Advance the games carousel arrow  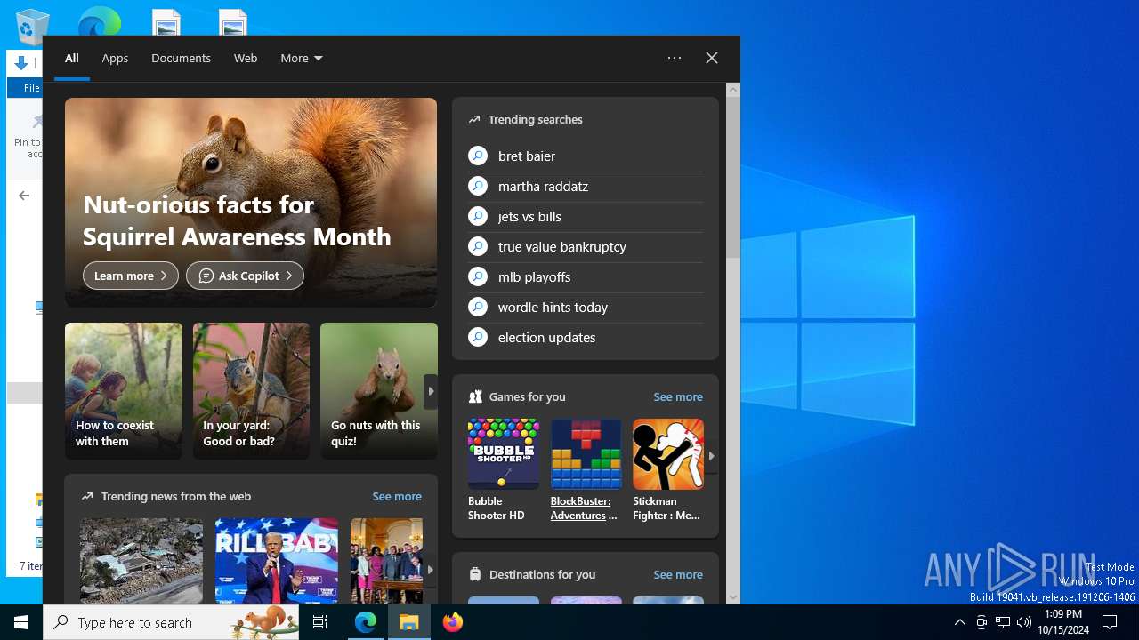pyautogui.click(x=712, y=456)
